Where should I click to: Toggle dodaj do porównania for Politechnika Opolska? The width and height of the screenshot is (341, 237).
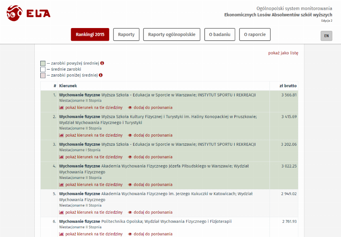pyautogui.click(x=153, y=234)
